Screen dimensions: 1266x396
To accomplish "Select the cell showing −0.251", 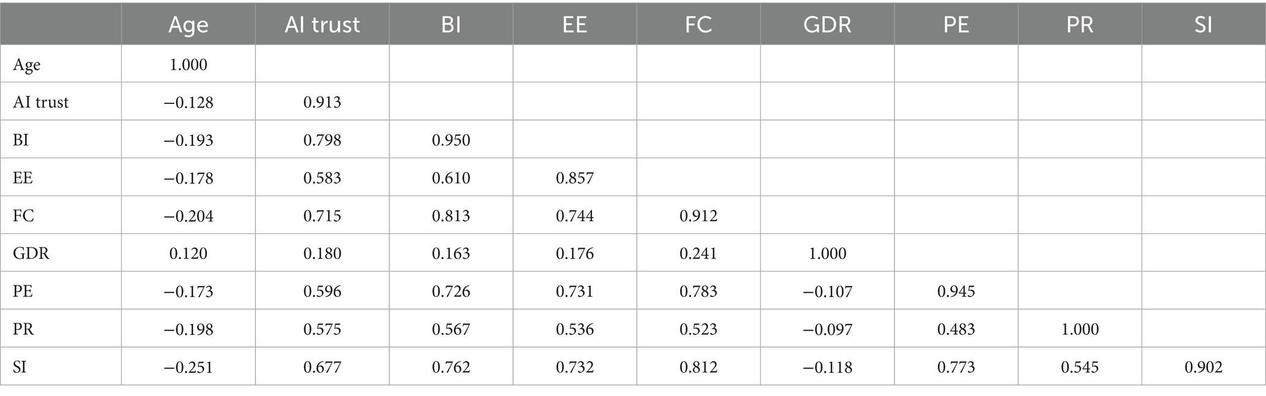I will point(188,367).
